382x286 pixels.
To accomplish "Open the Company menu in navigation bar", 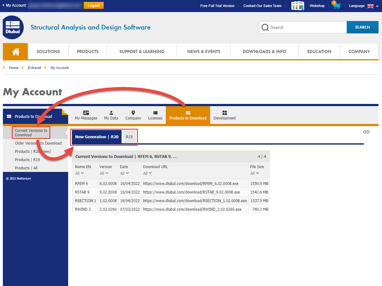I will click(x=359, y=51).
